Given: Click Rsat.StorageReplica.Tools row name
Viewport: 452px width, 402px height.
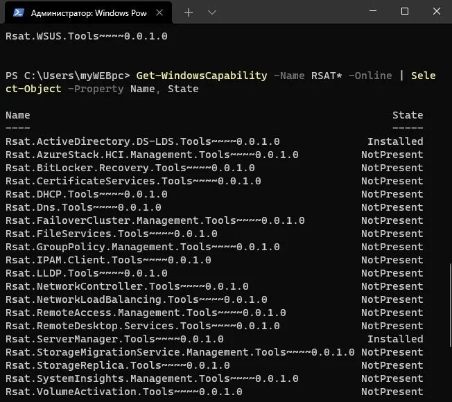Looking at the screenshot, I should pos(118,365).
